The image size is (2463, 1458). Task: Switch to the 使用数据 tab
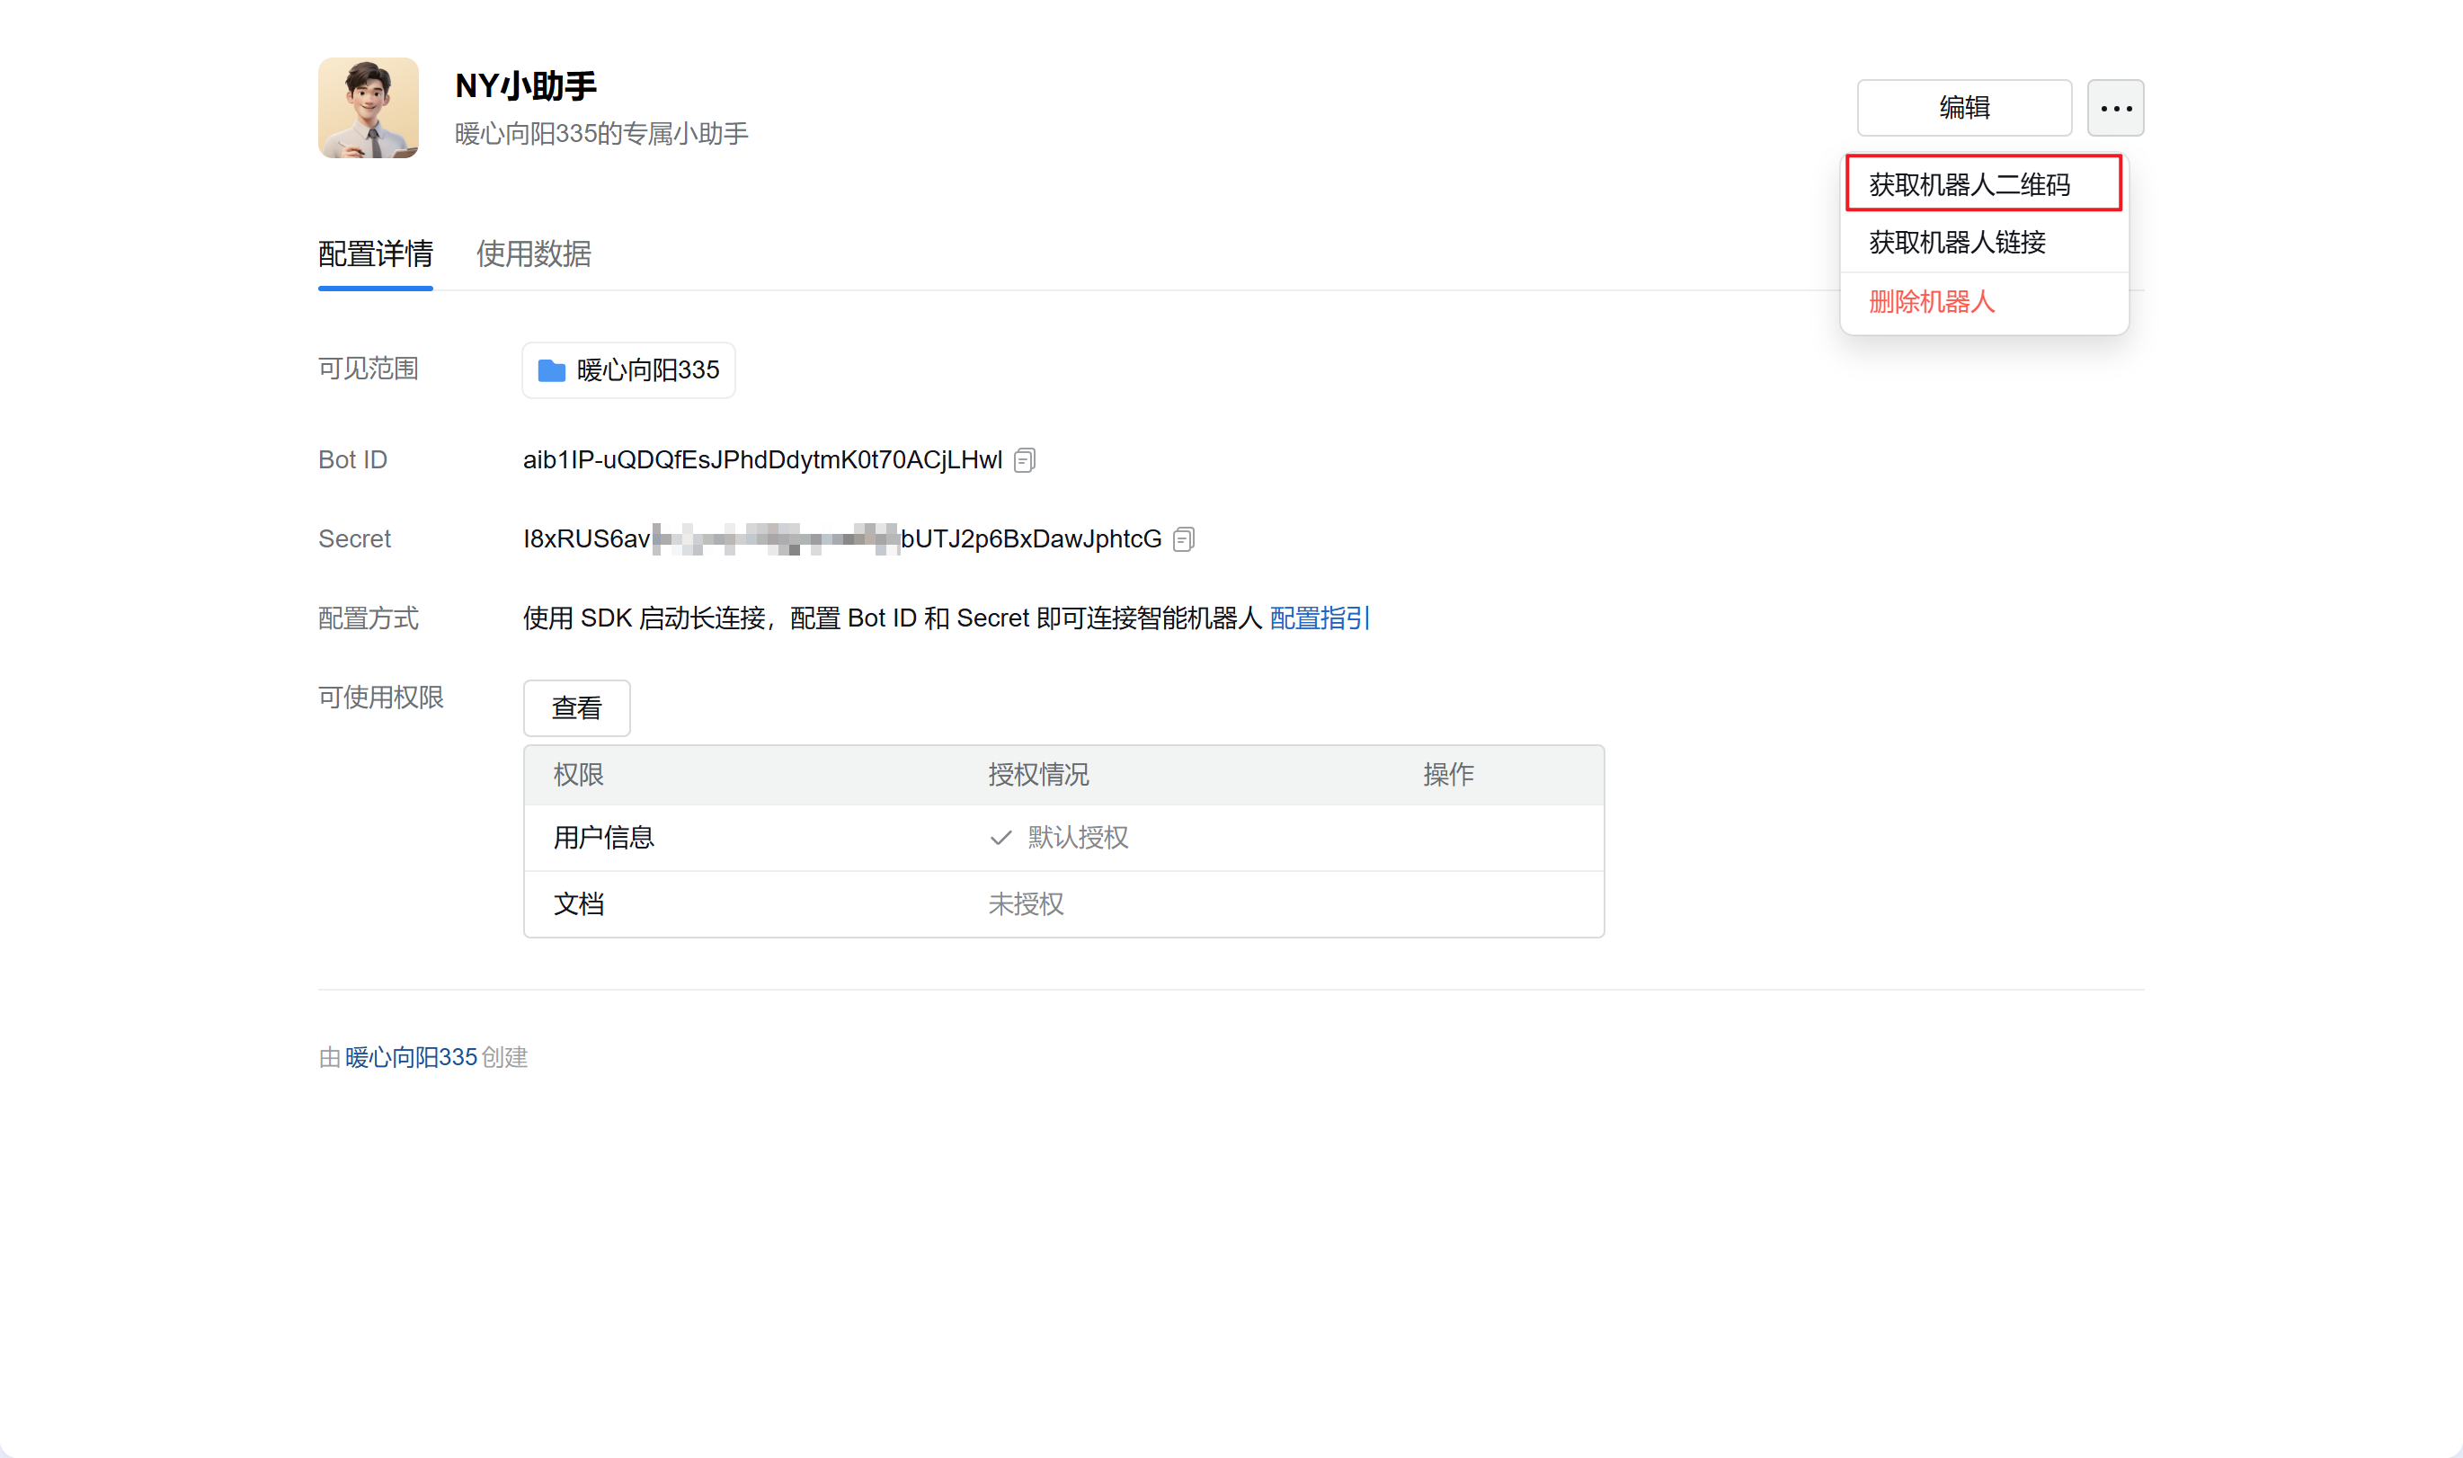click(533, 254)
